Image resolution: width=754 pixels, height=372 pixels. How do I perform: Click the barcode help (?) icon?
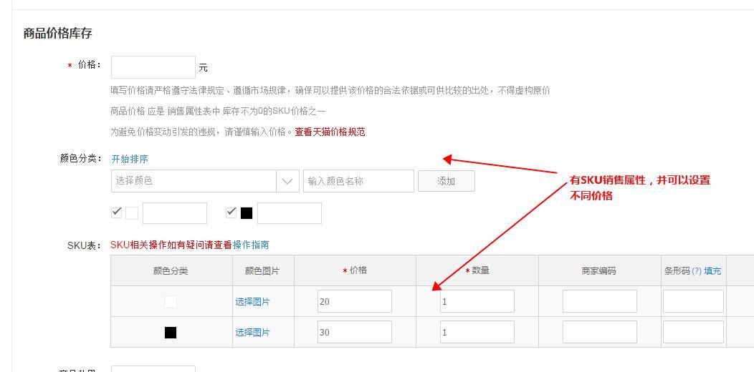(x=697, y=271)
